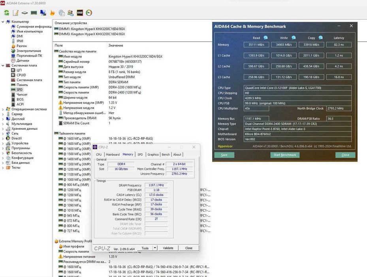The width and height of the screenshot is (367, 277).
Task: Click Tools button in CPU-Z
Action: pos(145,248)
